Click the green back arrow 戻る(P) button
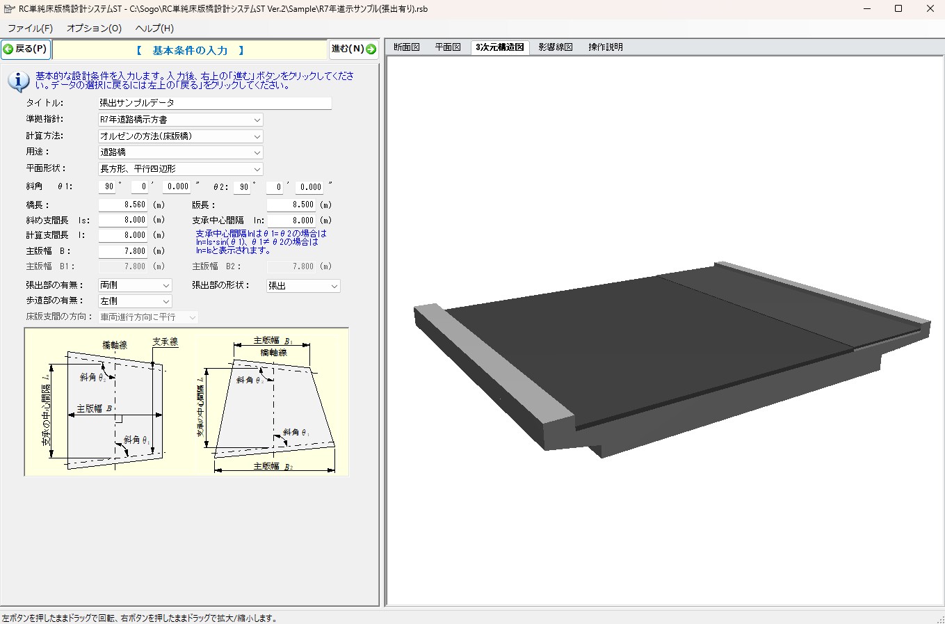The width and height of the screenshot is (945, 624). tap(26, 49)
